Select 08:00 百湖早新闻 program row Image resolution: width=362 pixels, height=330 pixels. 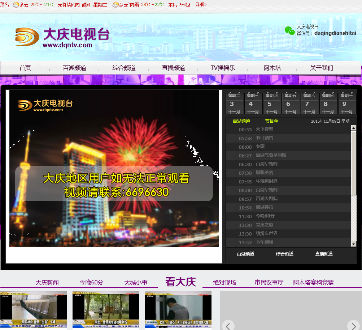pyautogui.click(x=288, y=190)
